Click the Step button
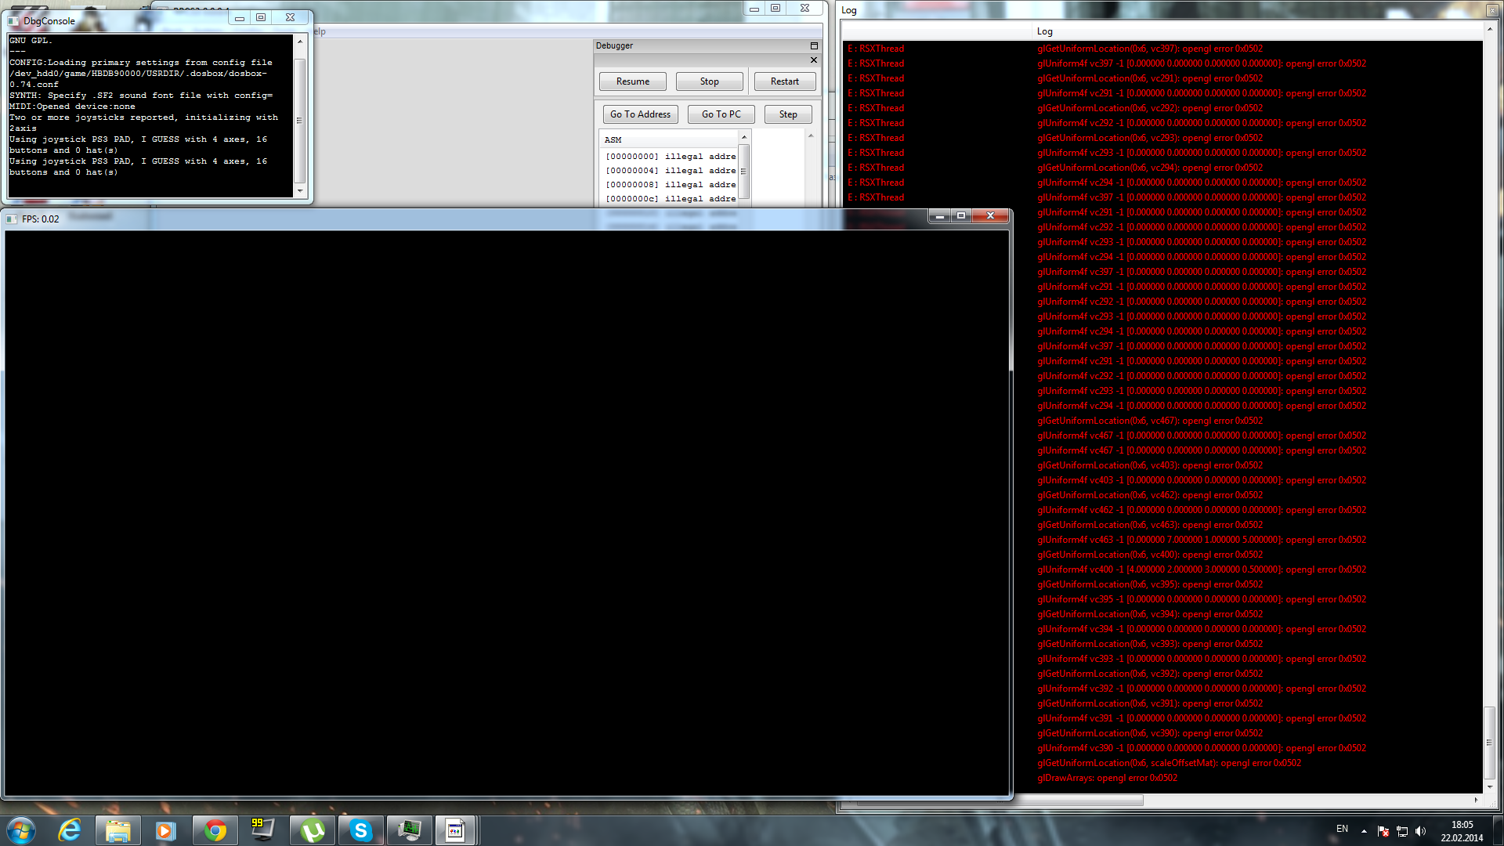The image size is (1504, 846). (788, 114)
